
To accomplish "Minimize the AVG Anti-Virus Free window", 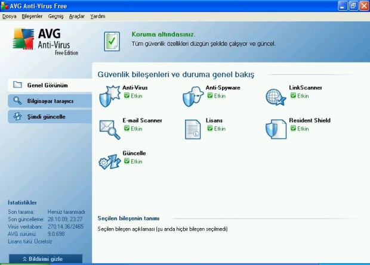I will [343, 6].
